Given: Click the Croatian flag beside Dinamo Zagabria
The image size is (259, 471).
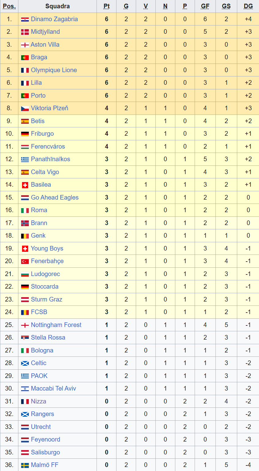Looking at the screenshot, I should tap(25, 19).
